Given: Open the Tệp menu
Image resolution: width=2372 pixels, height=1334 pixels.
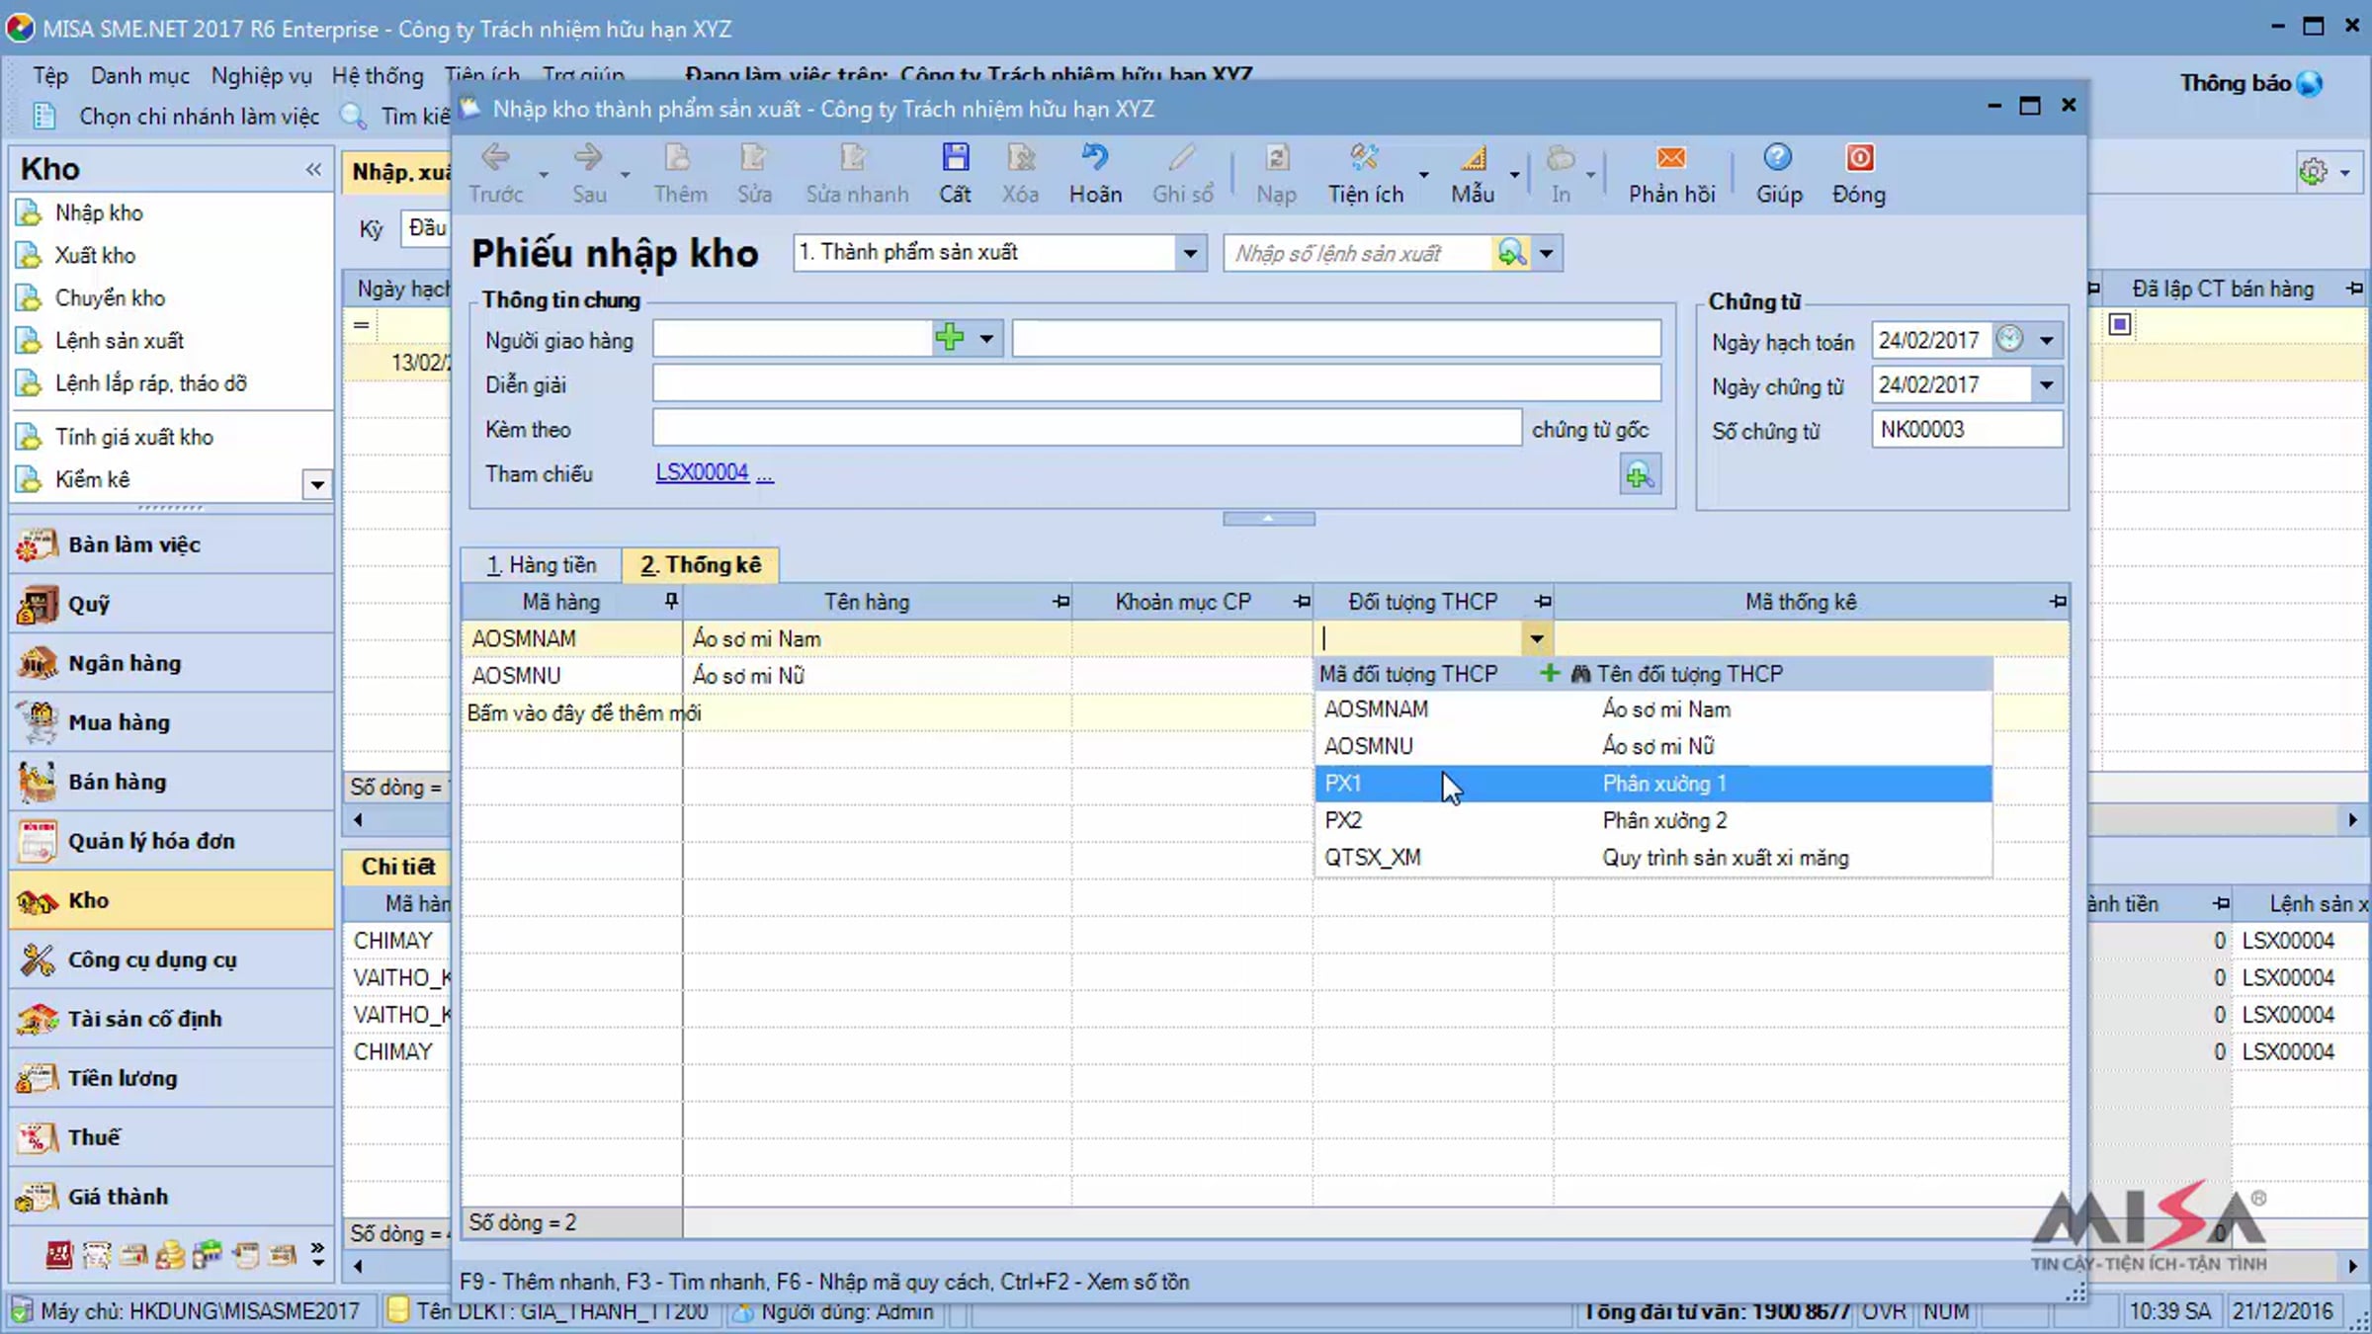Looking at the screenshot, I should tap(49, 76).
